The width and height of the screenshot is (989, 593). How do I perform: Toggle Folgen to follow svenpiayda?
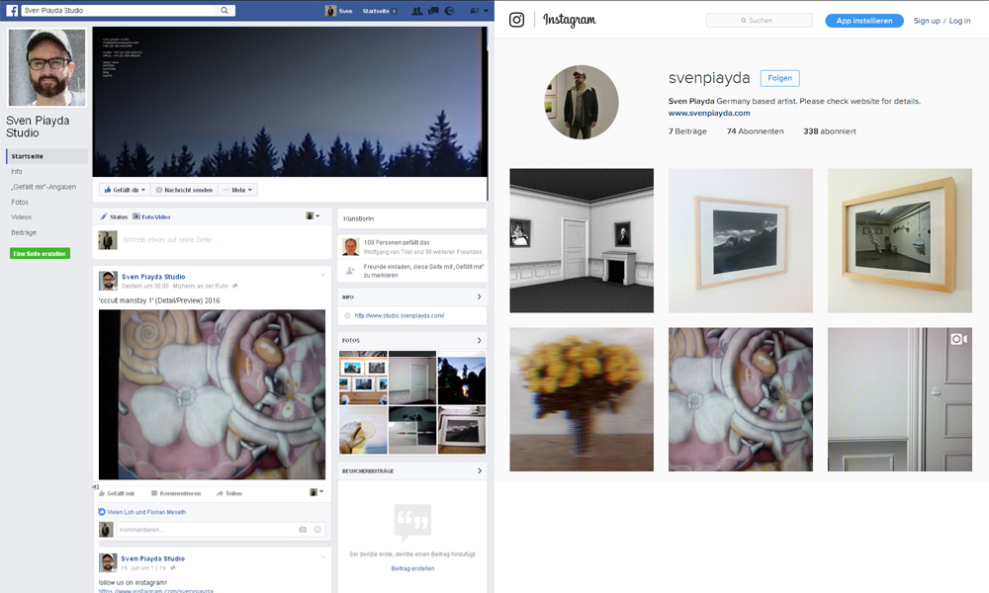point(779,78)
